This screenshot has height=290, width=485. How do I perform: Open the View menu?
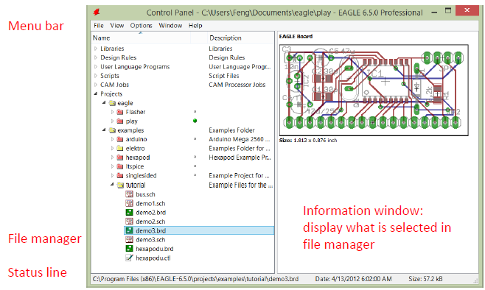pos(117,26)
